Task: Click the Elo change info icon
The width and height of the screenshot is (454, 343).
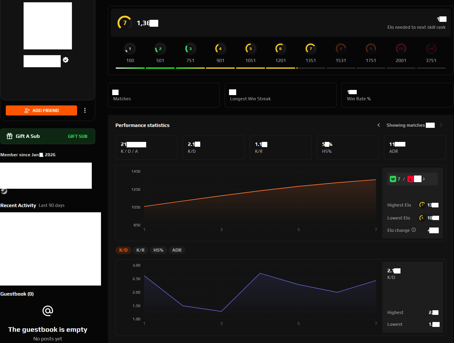Action: (413, 230)
